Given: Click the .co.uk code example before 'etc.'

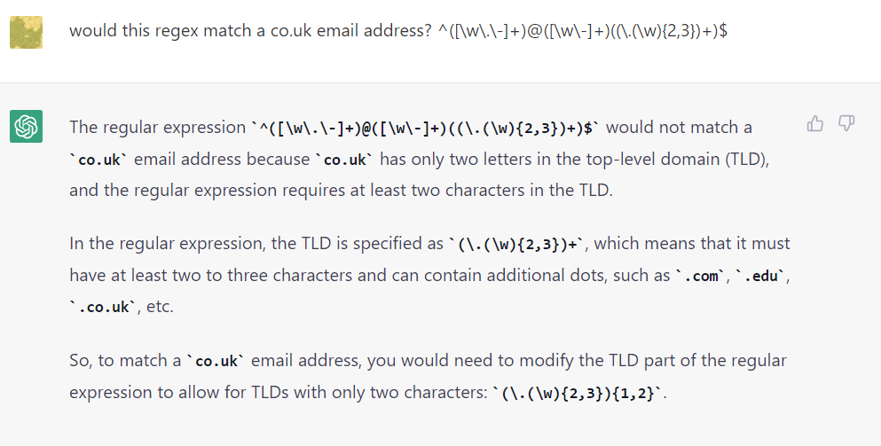Looking at the screenshot, I should click(103, 308).
